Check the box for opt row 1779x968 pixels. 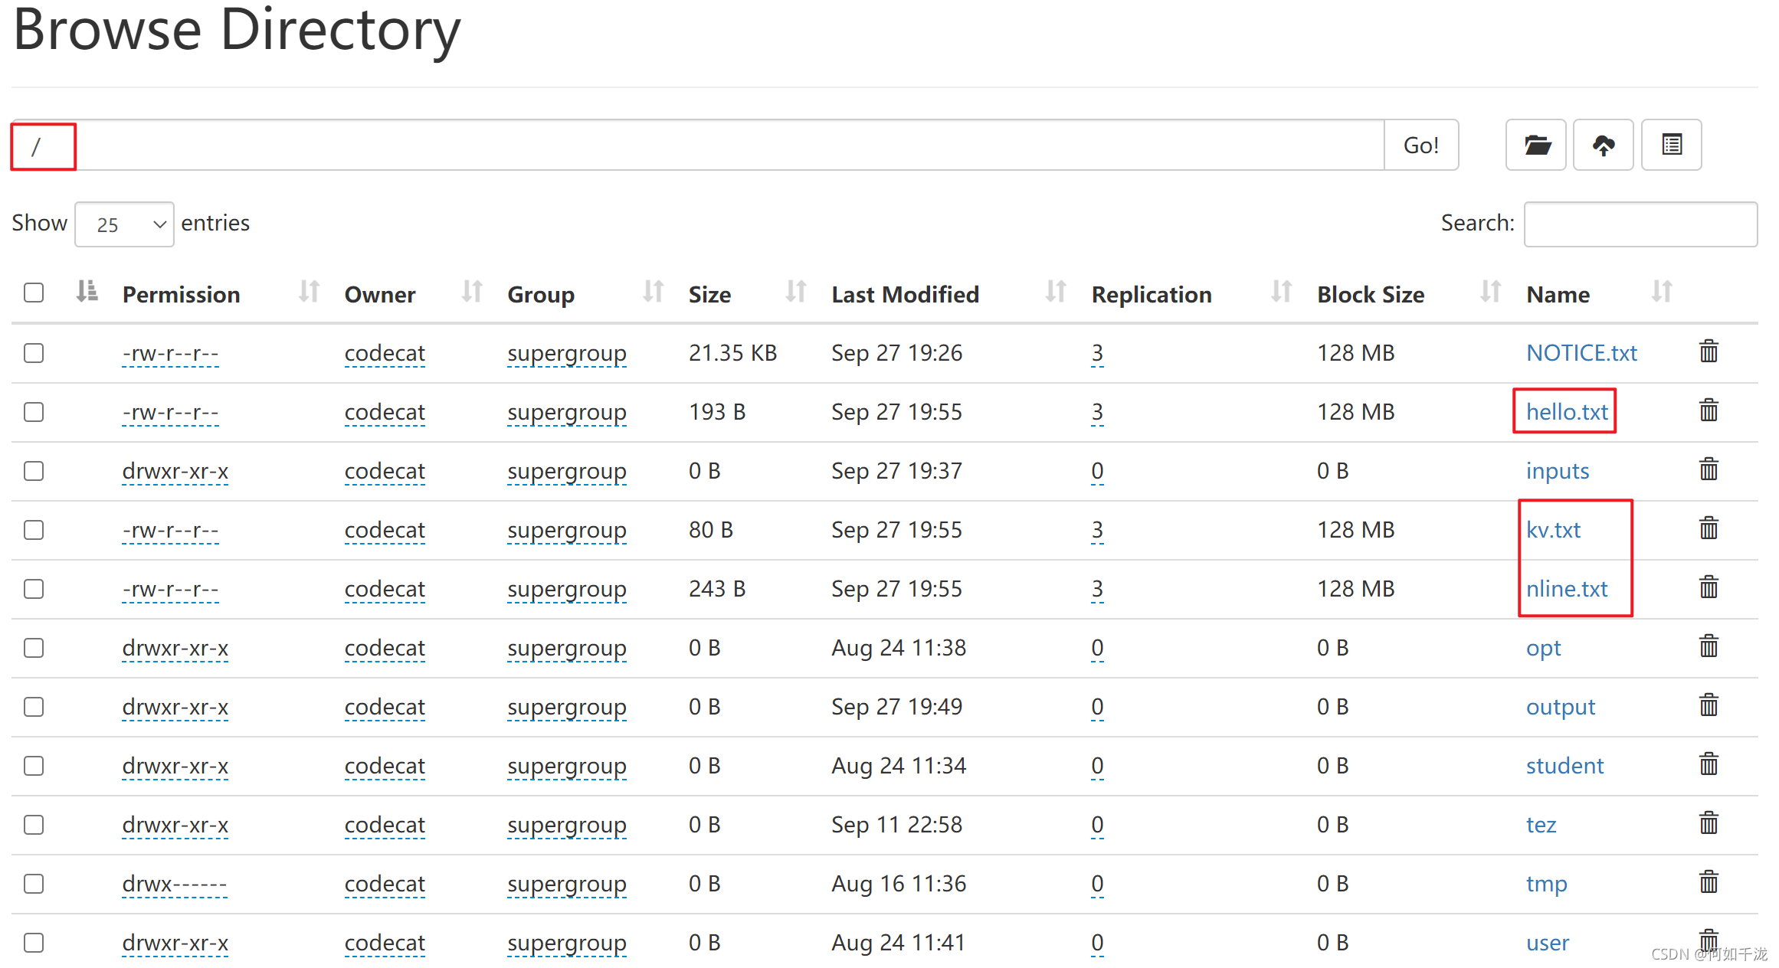[x=34, y=648]
